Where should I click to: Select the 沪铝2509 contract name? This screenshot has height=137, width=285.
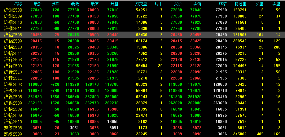click(13, 41)
